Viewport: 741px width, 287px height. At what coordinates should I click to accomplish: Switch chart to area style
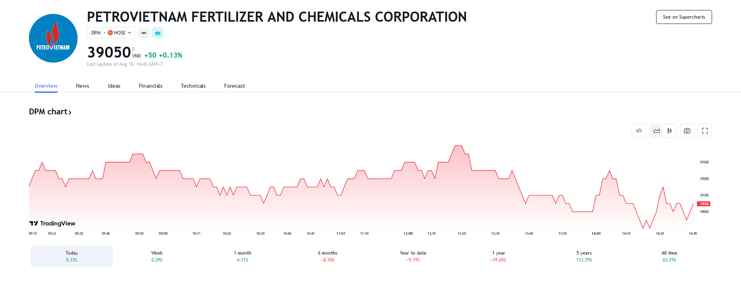[x=656, y=131]
